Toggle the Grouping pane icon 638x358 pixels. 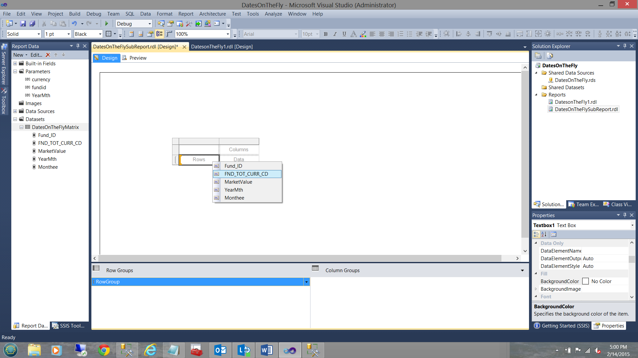coord(159,34)
